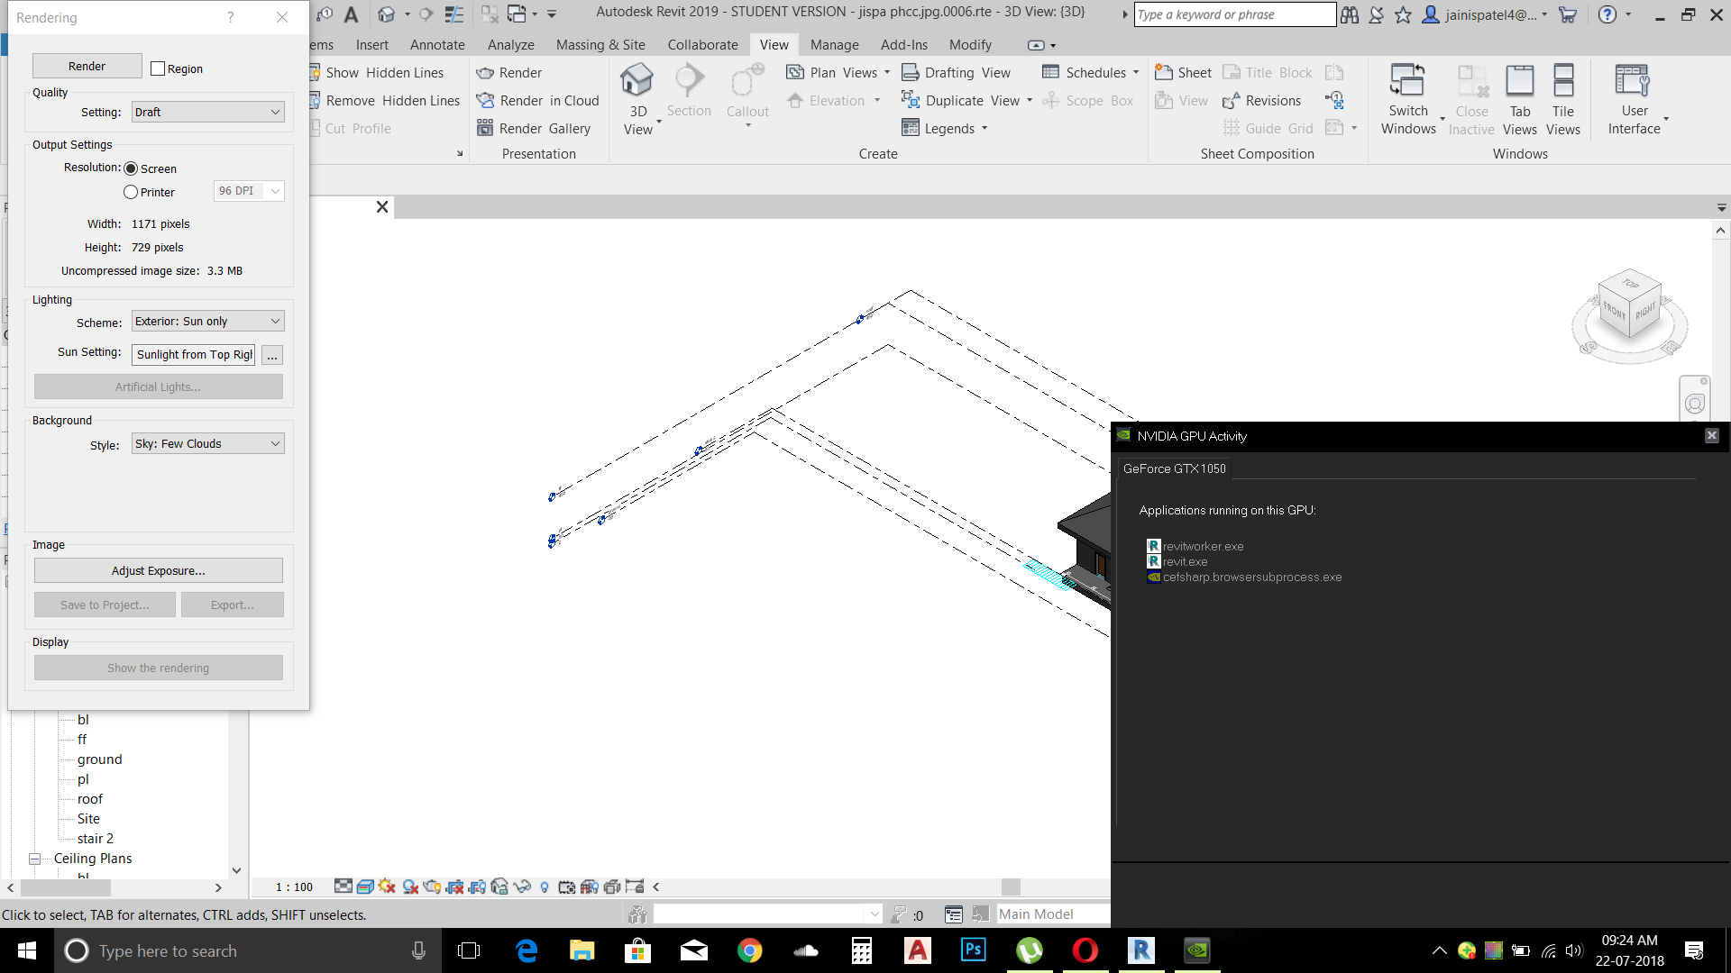Collapse the Ceiling Plans tree node
The width and height of the screenshot is (1731, 973).
coord(34,859)
